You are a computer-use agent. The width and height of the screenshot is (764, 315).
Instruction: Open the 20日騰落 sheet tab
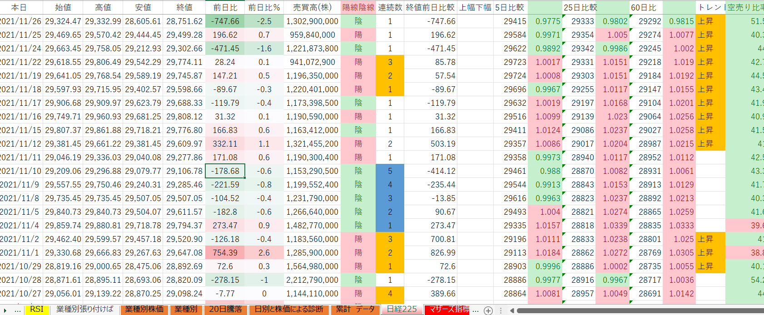[225, 310]
